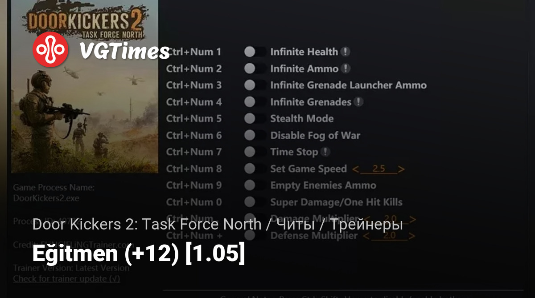
Task: Click the Door Kickers 2 cover thumbnail
Action: pos(85,87)
